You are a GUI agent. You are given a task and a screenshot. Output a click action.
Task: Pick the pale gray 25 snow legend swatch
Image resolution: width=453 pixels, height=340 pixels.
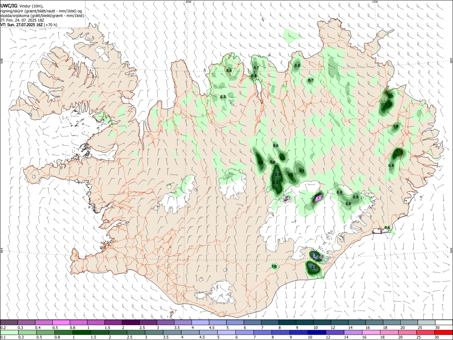tap(426, 322)
